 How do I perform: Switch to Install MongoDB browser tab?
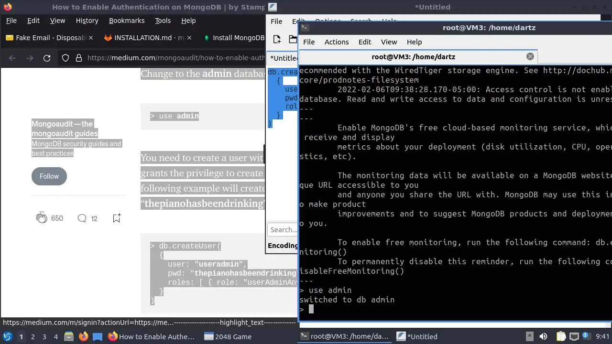tap(233, 38)
